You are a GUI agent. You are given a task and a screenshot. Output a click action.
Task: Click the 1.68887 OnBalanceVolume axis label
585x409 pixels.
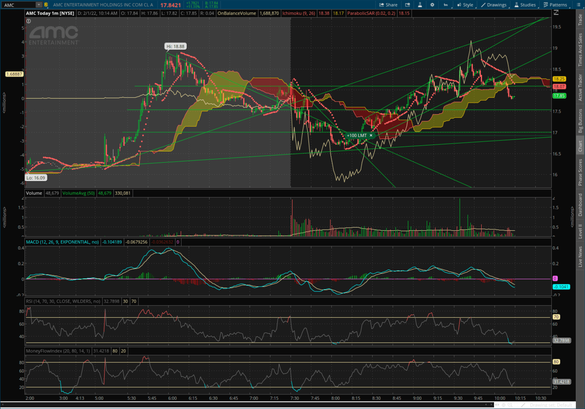(x=14, y=74)
